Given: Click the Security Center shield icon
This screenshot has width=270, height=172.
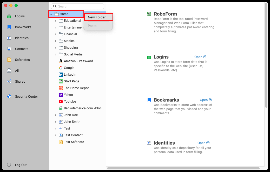Looking at the screenshot, I should (x=9, y=96).
